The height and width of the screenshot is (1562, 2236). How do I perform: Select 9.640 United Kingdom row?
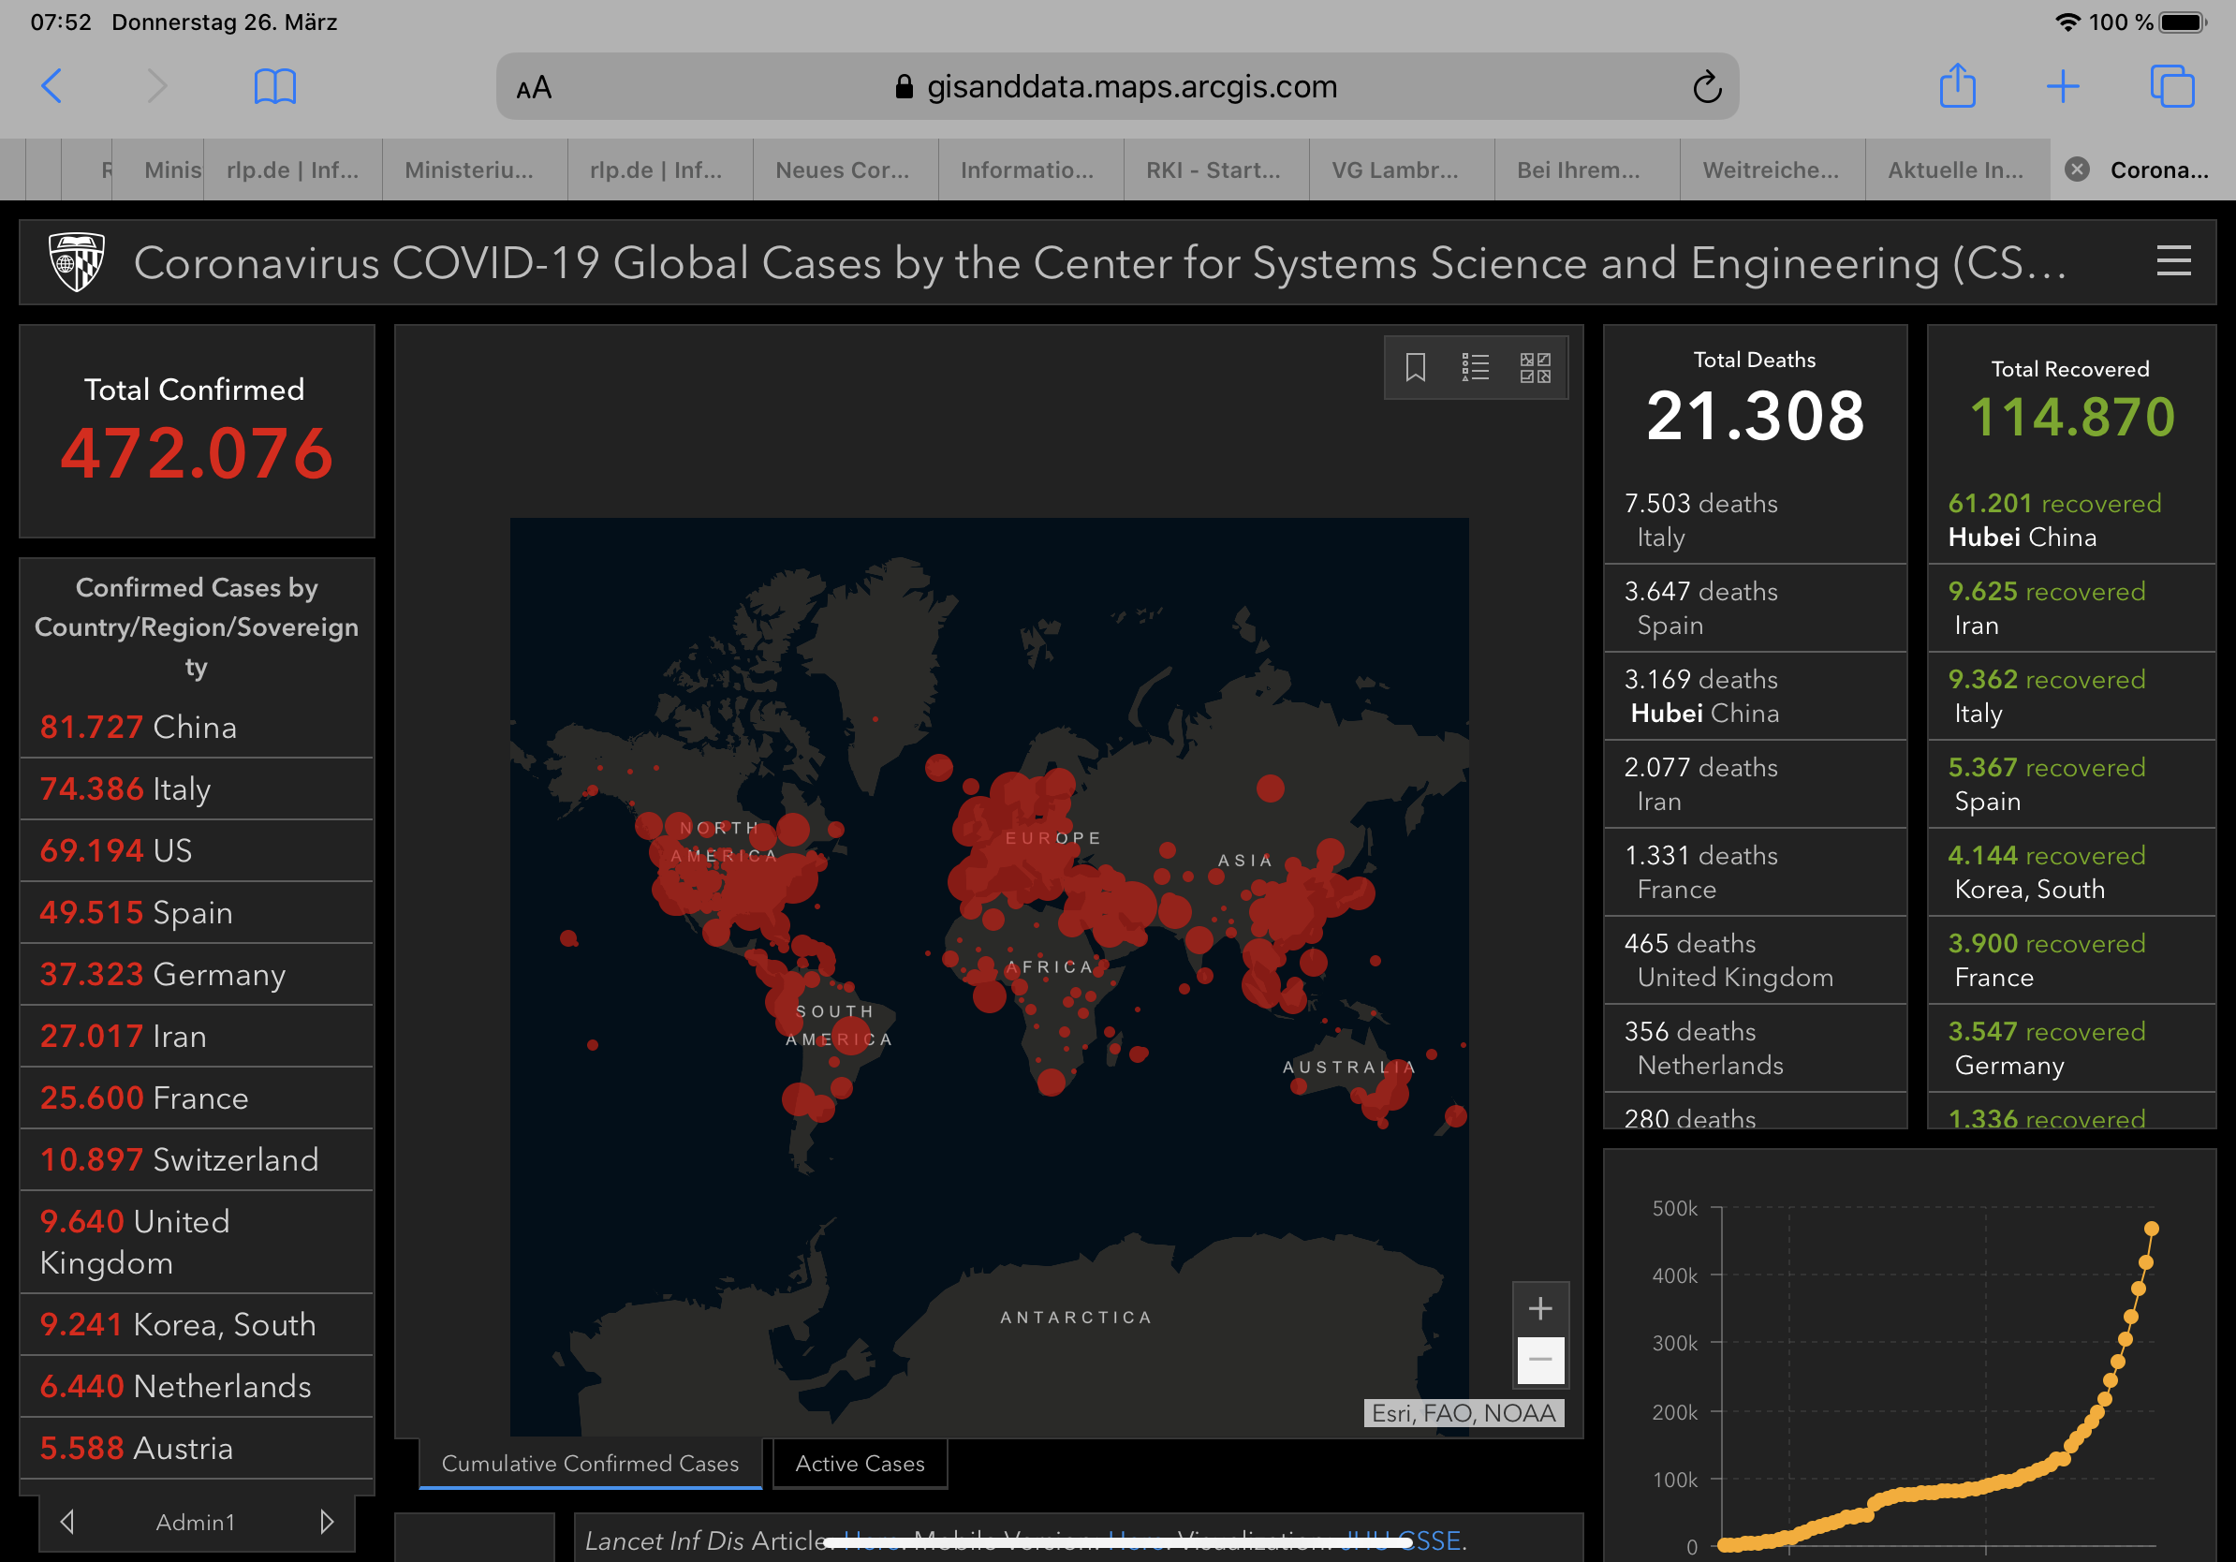(x=197, y=1242)
